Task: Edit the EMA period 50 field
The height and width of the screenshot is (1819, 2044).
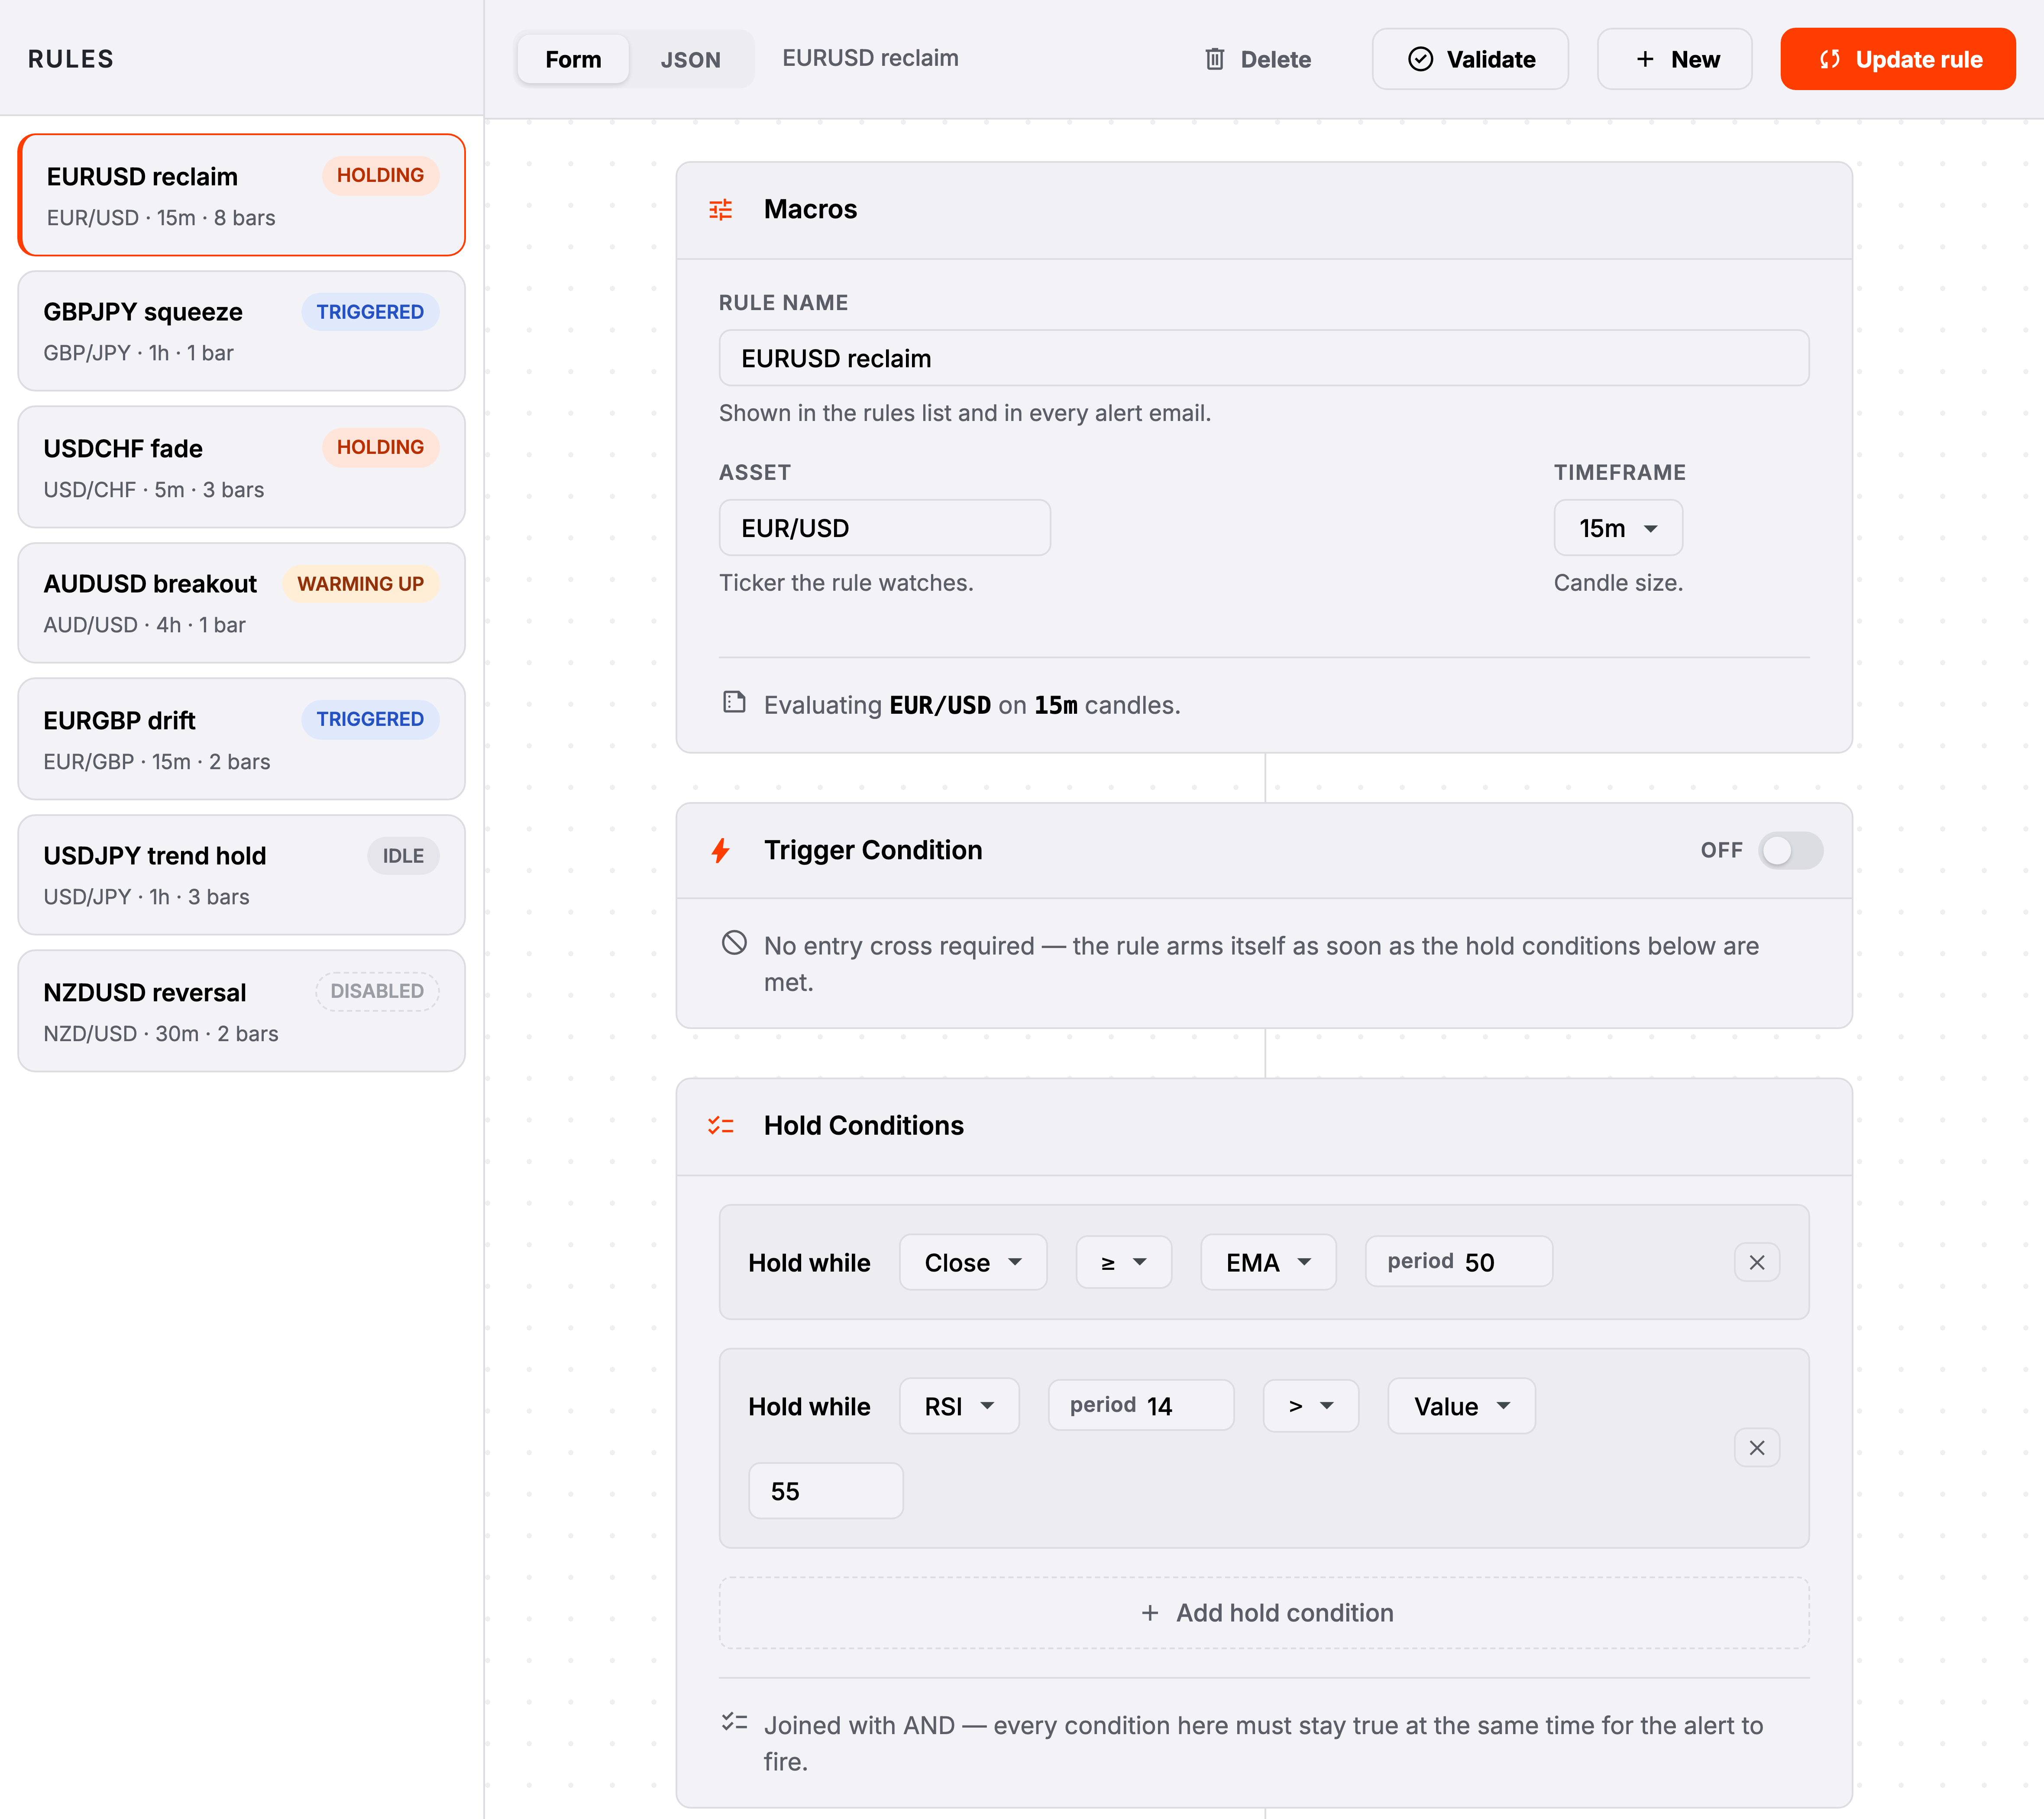Action: 1459,1261
